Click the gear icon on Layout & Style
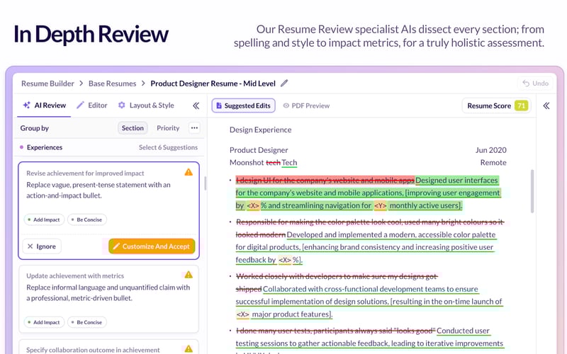The image size is (567, 354). 121,105
